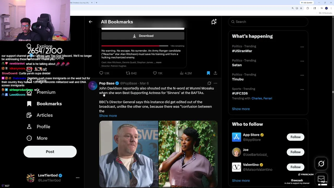Show more Who to follow suggestions
Image resolution: width=334 pixels, height=188 pixels.
coord(241,180)
